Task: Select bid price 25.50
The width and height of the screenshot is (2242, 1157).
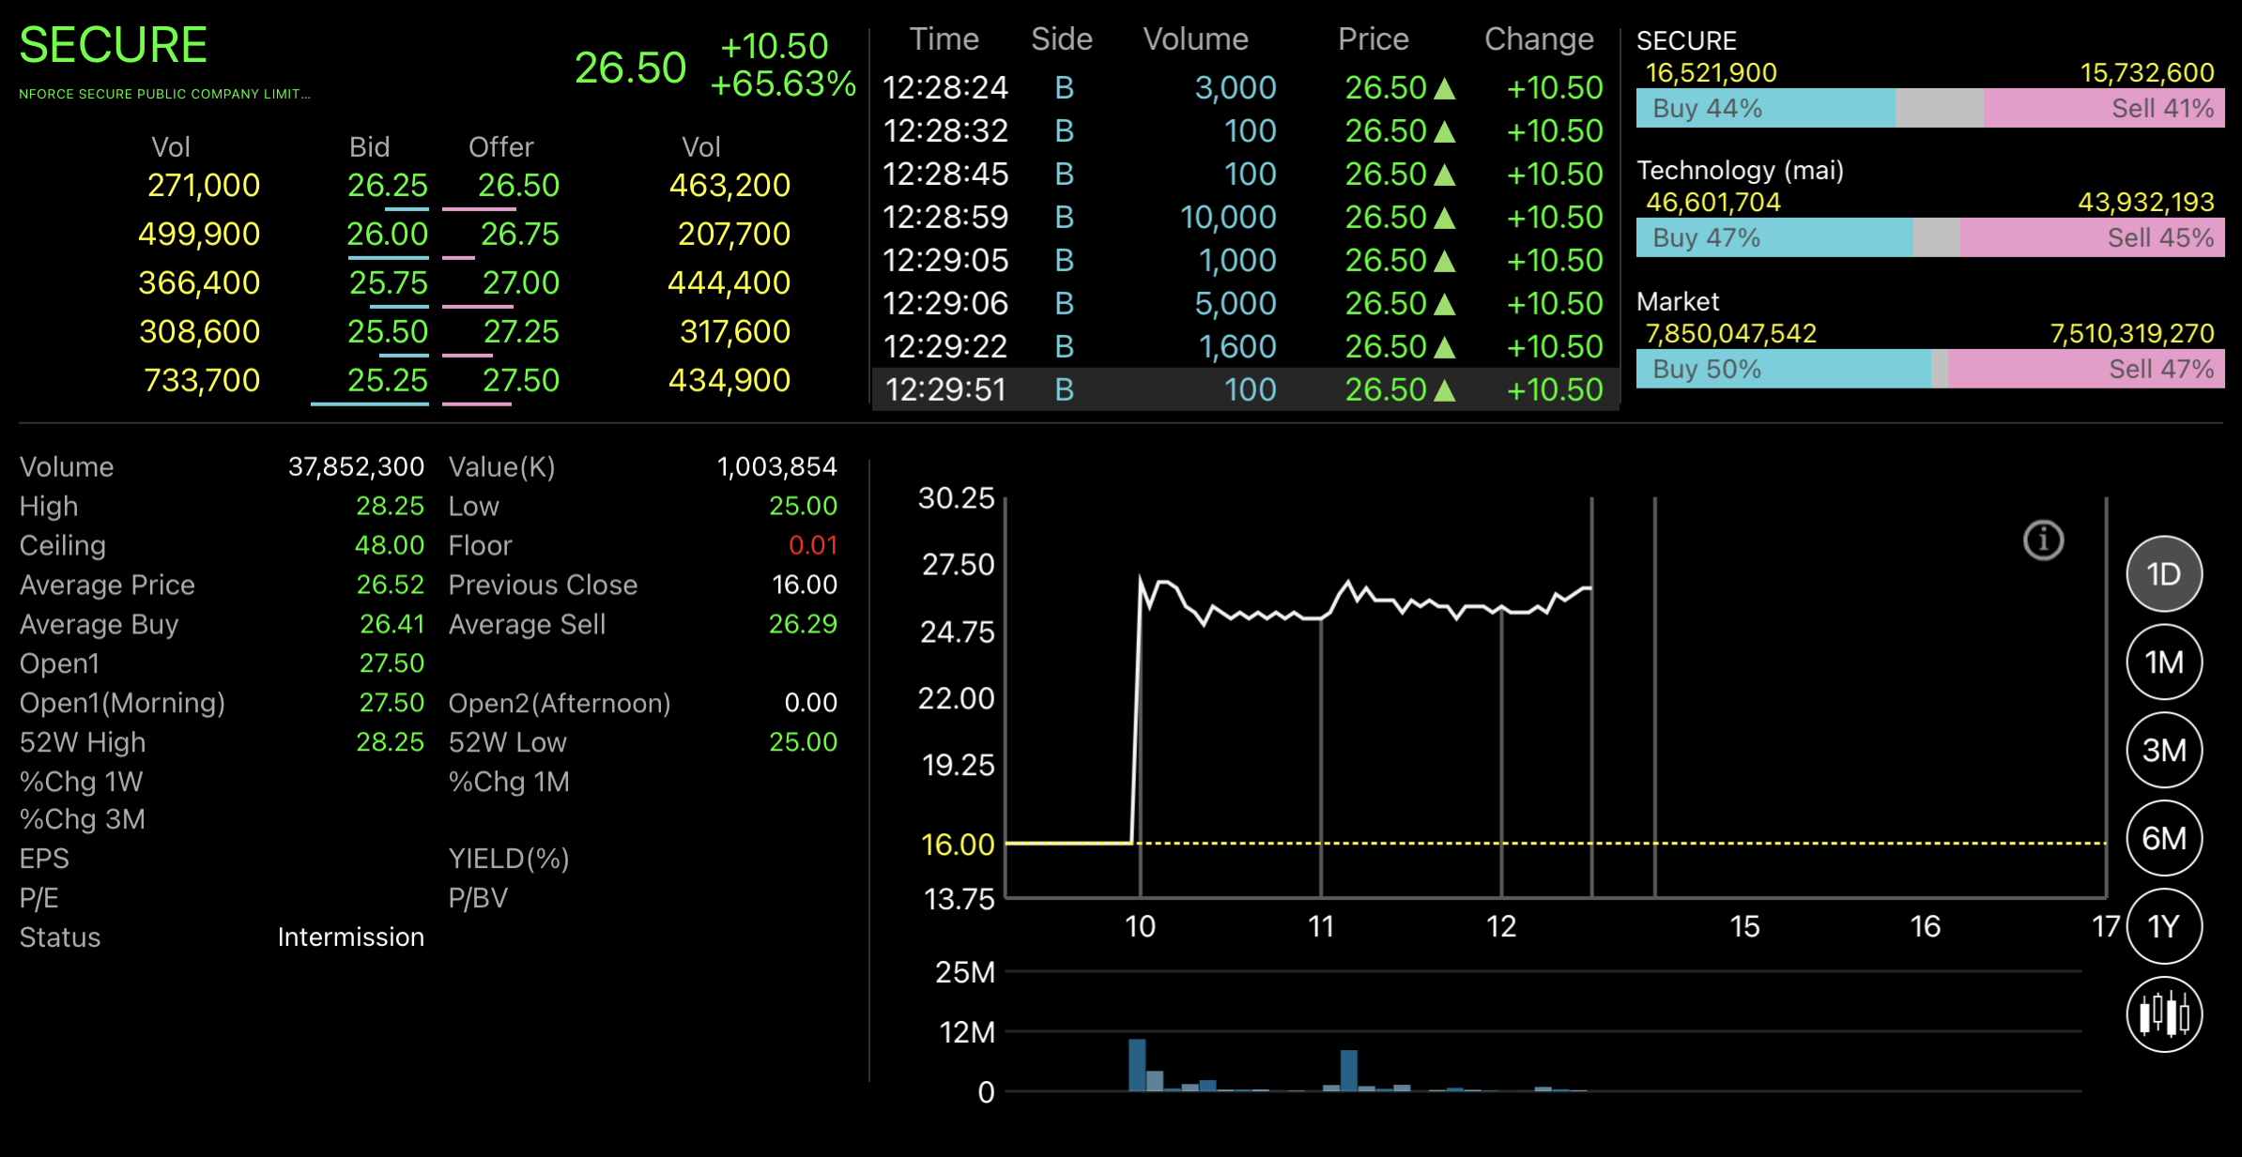Action: click(388, 331)
